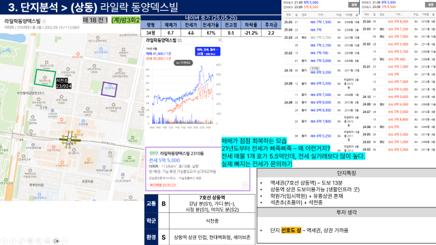The image size is (436, 245).
Task: Advance to next slide arrow button
Action: tap(13, 241)
